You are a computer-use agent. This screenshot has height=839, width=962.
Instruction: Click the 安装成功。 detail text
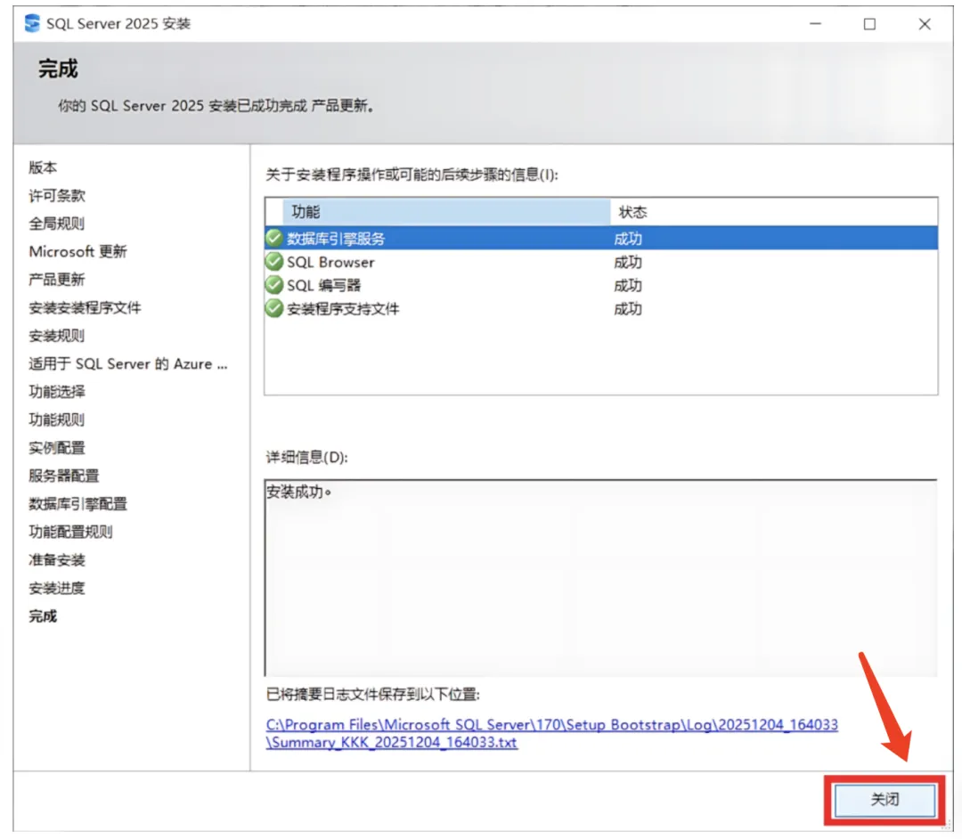coord(298,492)
